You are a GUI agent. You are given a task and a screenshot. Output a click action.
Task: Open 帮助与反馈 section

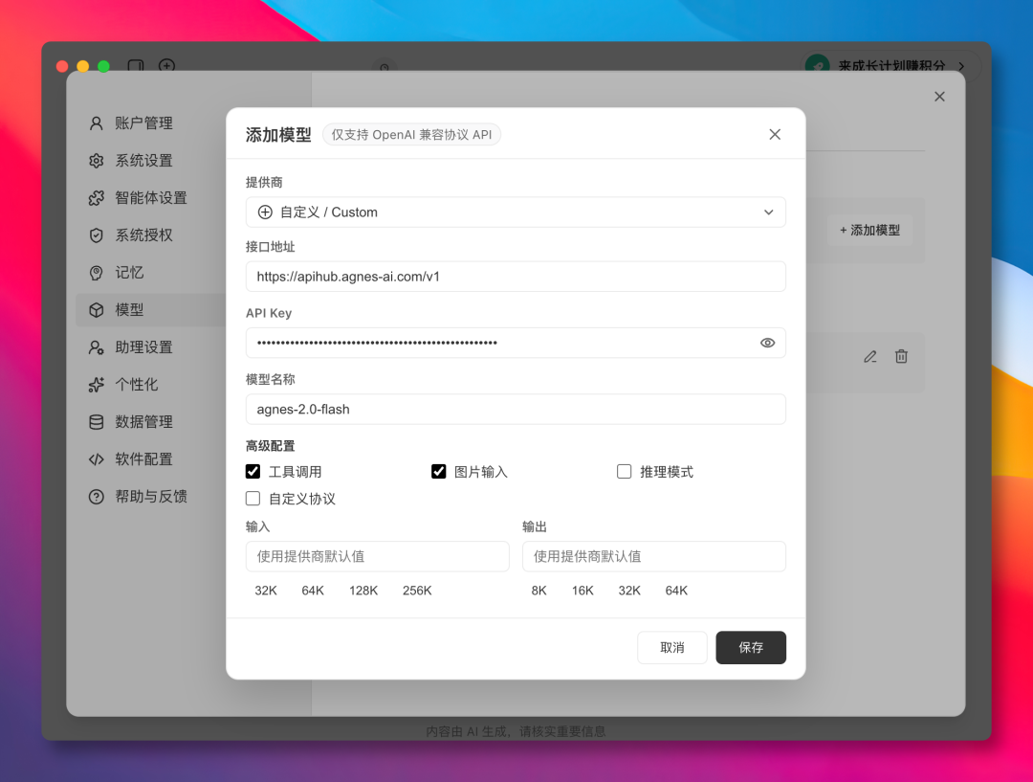point(151,497)
